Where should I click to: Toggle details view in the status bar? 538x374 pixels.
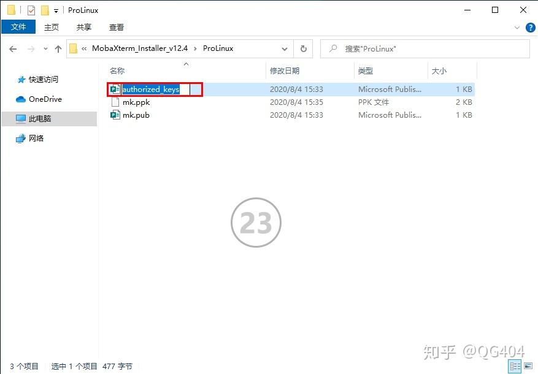coord(515,366)
